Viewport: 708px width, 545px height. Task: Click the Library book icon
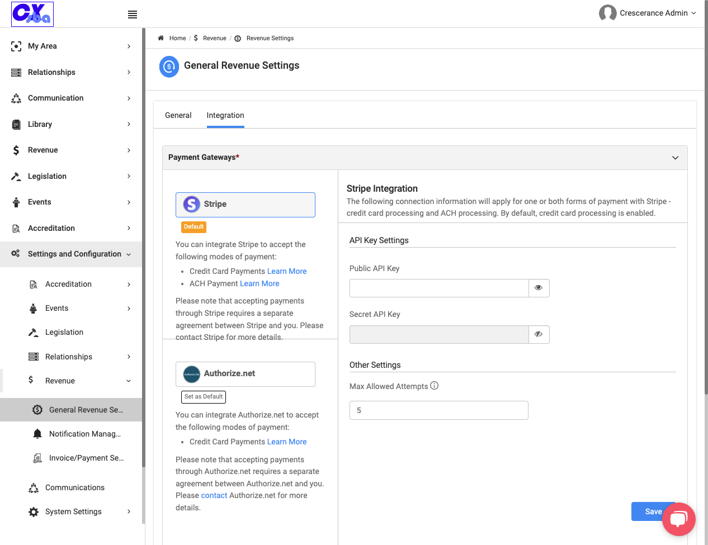click(x=16, y=124)
